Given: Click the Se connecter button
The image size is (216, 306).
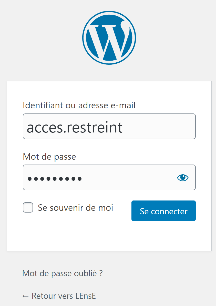Looking at the screenshot, I should (164, 211).
